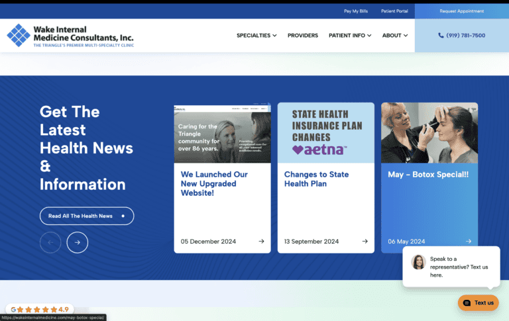
Task: Open the orange Text us chat button
Action: (x=478, y=302)
